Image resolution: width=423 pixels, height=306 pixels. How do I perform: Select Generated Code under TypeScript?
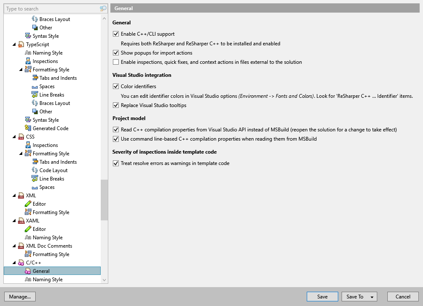[x=51, y=128]
